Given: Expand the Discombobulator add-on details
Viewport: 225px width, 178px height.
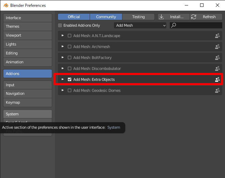Looking at the screenshot, I should pos(63,68).
